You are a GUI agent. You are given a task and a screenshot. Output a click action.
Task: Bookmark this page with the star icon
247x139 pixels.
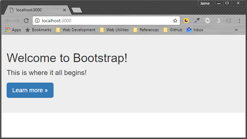coord(175,21)
